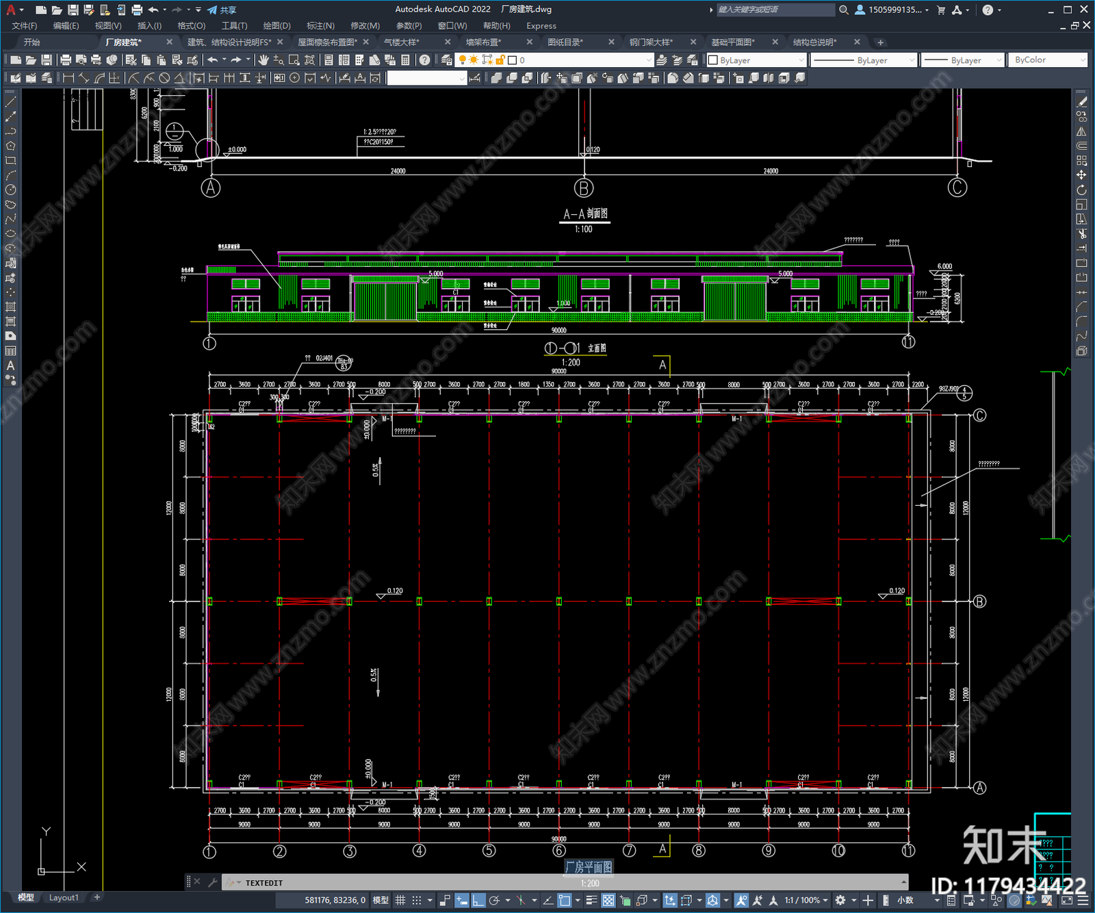Toggle annotation visibility icon in status bar

pyautogui.click(x=741, y=900)
